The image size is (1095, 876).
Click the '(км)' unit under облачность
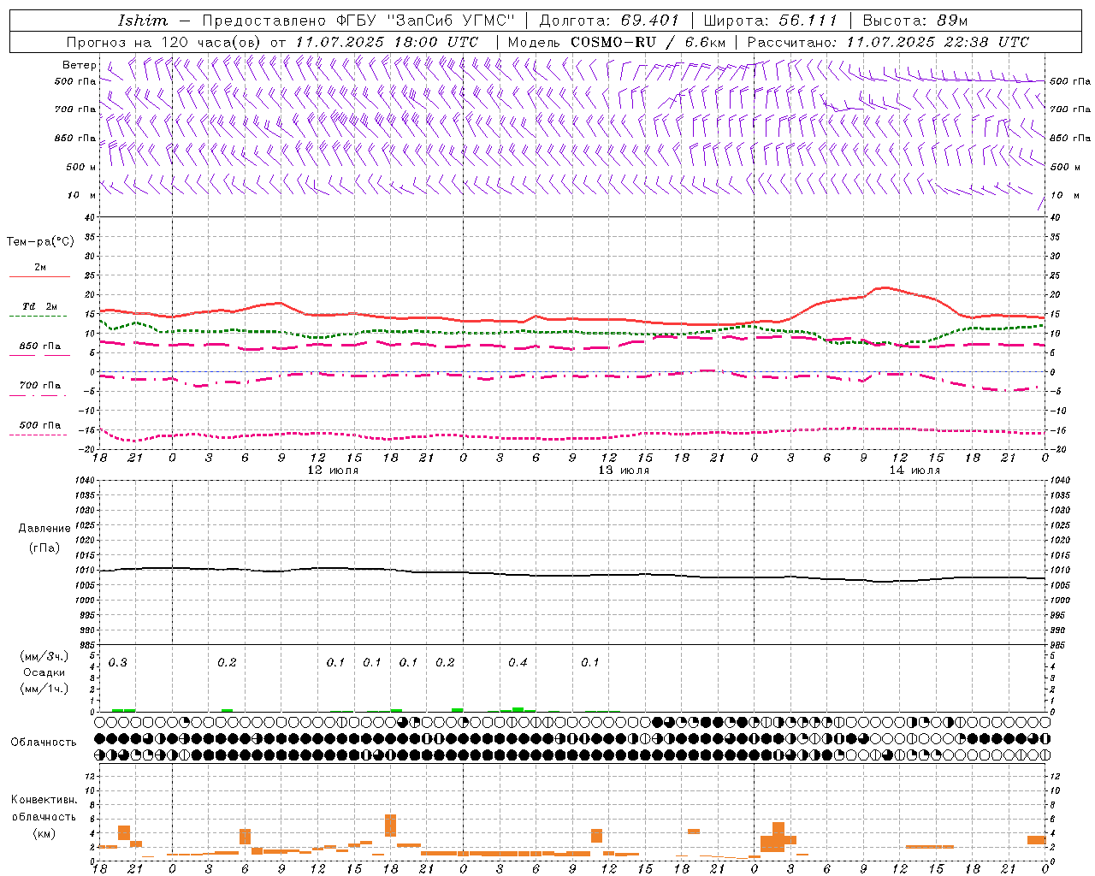44,833
